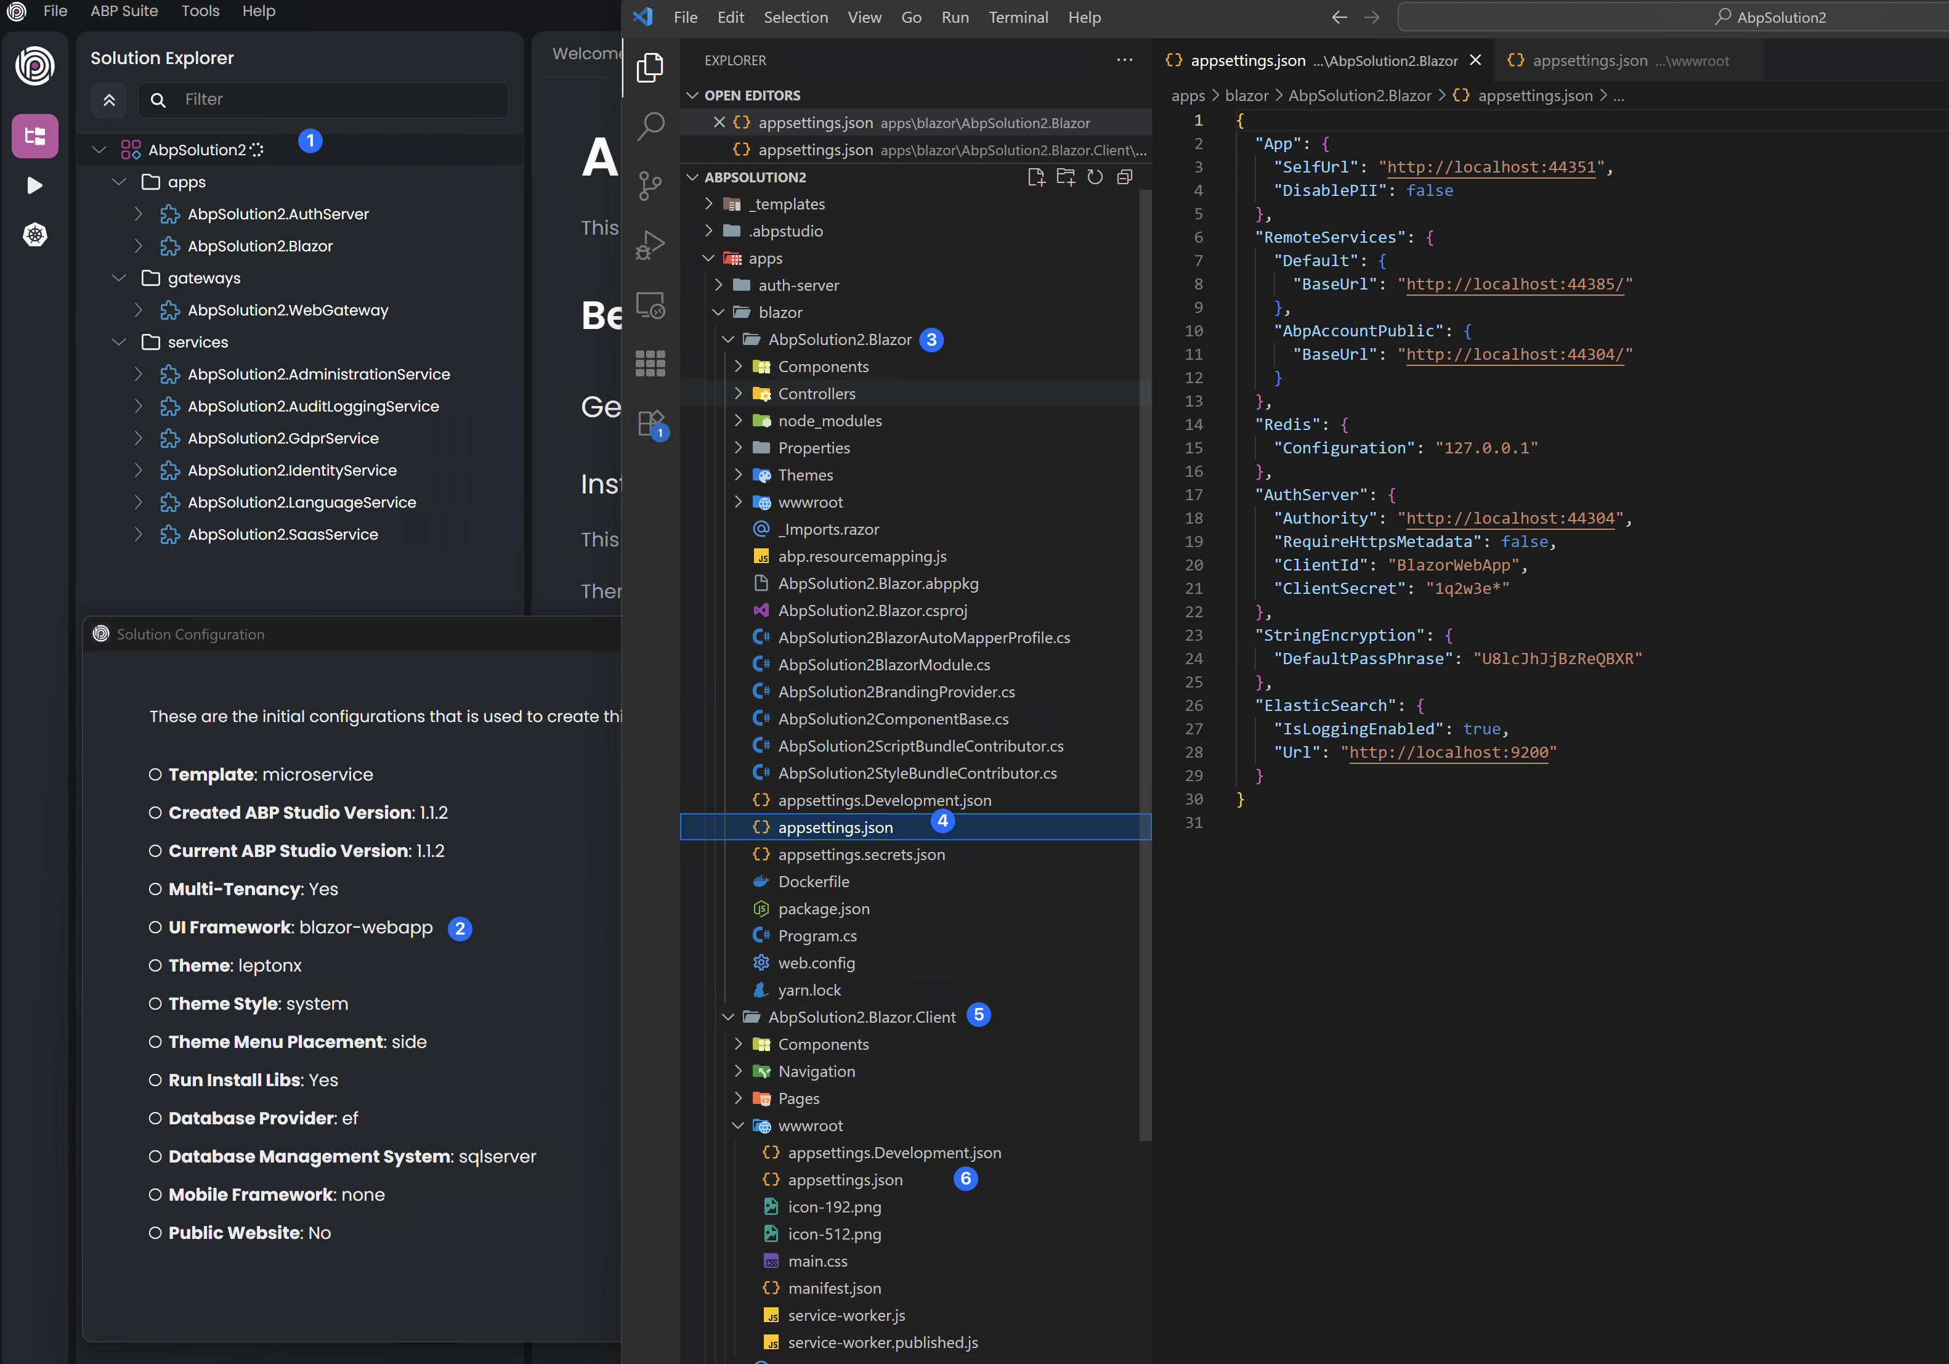This screenshot has width=1949, height=1364.
Task: Select AbpSolution2.SaasService in Solution Explorer
Action: click(283, 535)
